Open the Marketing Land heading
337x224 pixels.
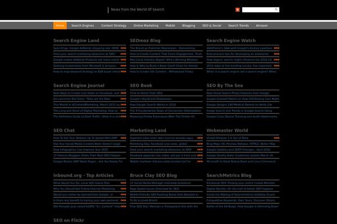pyautogui.click(x=148, y=130)
